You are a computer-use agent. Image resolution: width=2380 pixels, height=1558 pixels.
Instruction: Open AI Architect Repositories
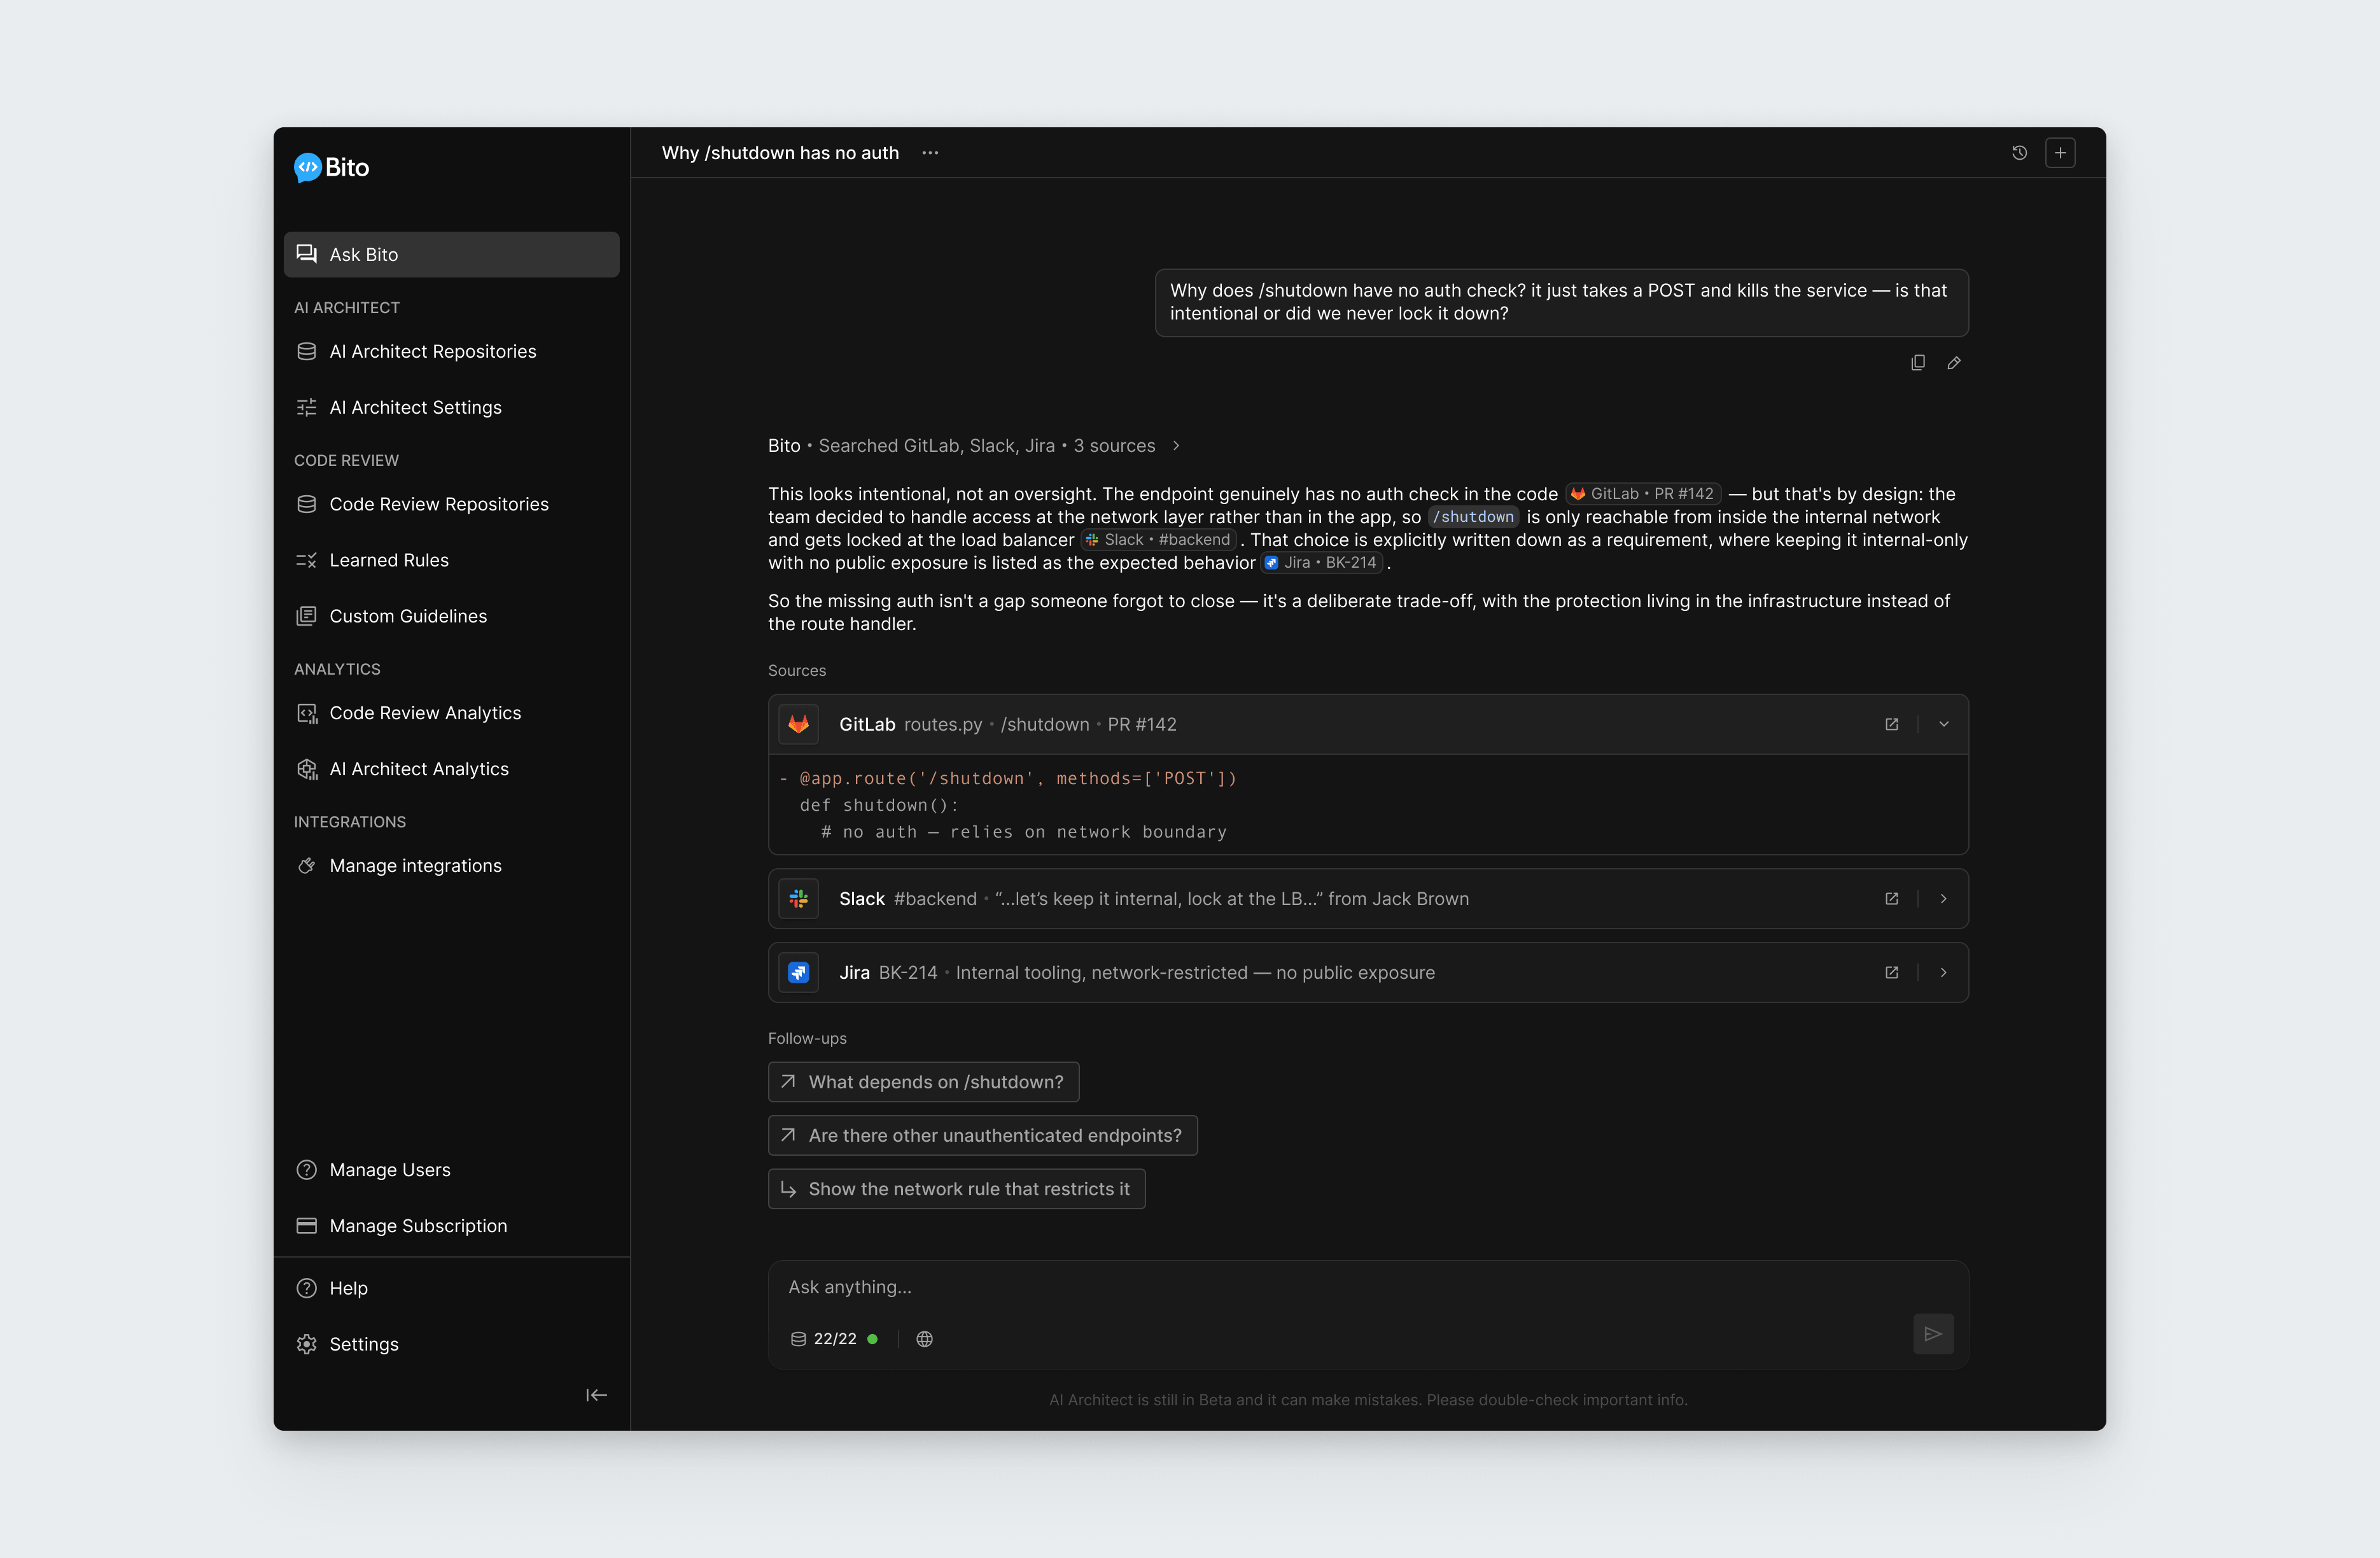451,351
